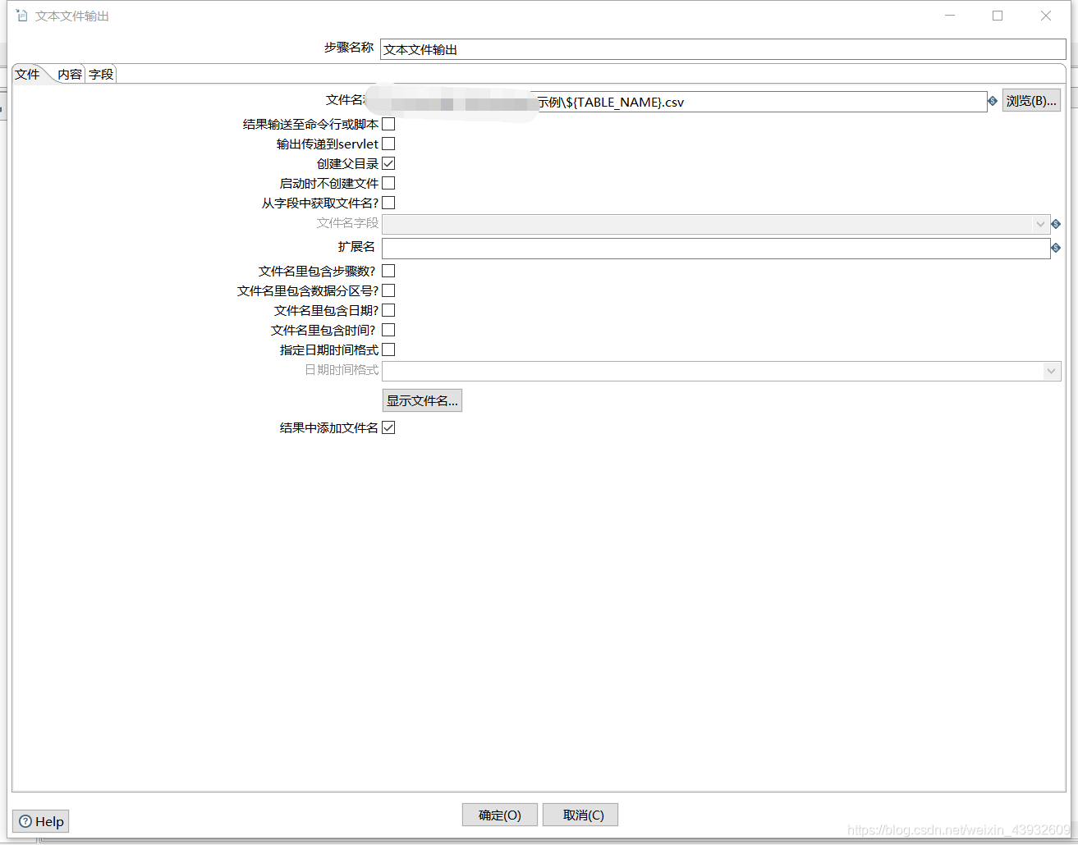Image resolution: width=1078 pixels, height=845 pixels.
Task: Switch to the 内容 tab
Action: coord(70,75)
